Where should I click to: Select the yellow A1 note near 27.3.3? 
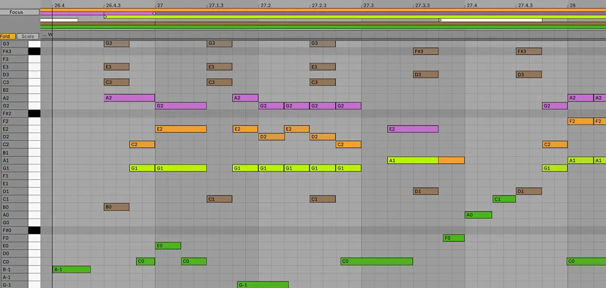(x=412, y=160)
